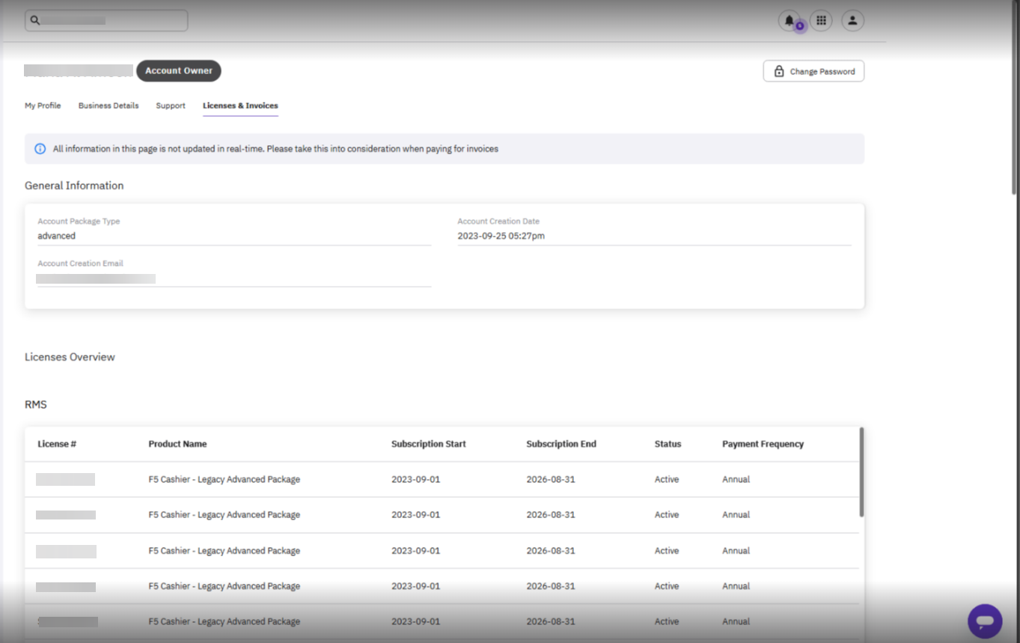1020x643 pixels.
Task: Click the search magnifier icon
Action: pos(34,20)
